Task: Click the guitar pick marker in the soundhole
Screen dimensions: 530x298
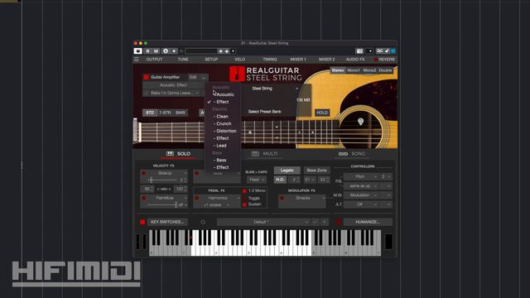Action: coord(361,122)
